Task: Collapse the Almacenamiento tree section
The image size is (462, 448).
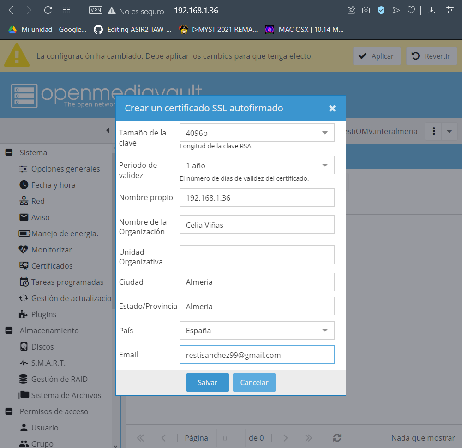Action: [9, 331]
